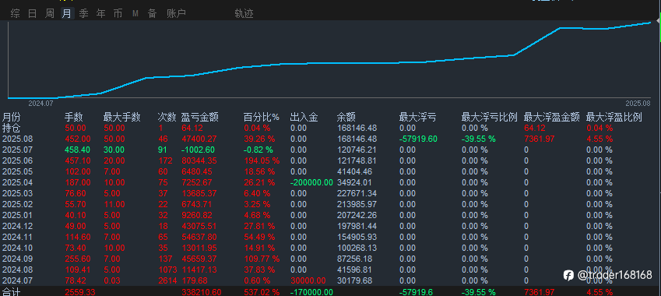Screen dimensions: 661x296
Task: Select the 2025.05 row label
Action: (x=17, y=171)
